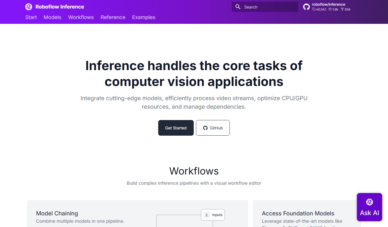Click the Access Foundation Models heading
This screenshot has width=388, height=227.
tap(298, 213)
